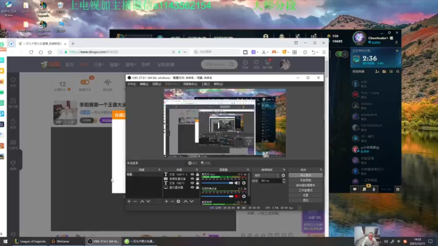Open browser scissors screenshot dropdown
The height and width of the screenshot is (246, 438).
[x=268, y=52]
